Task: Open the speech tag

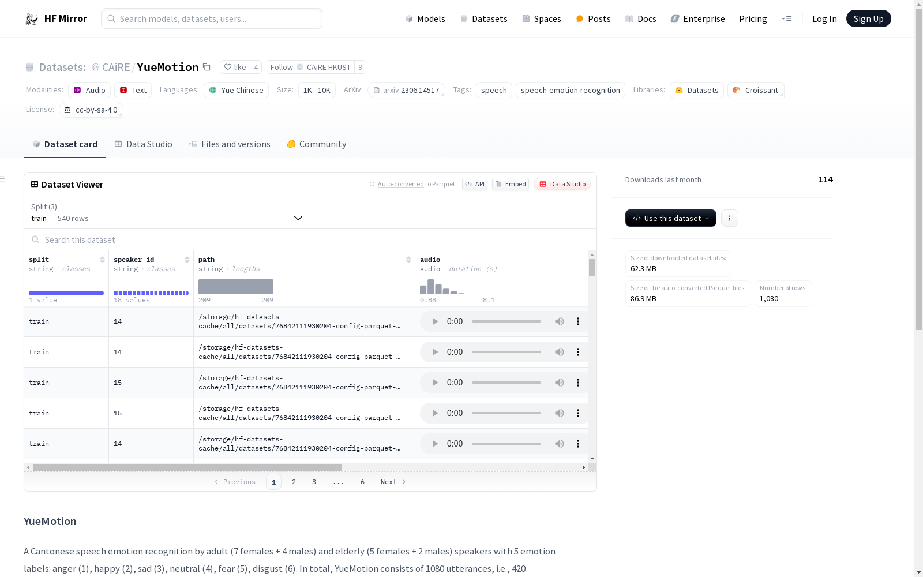Action: click(494, 90)
